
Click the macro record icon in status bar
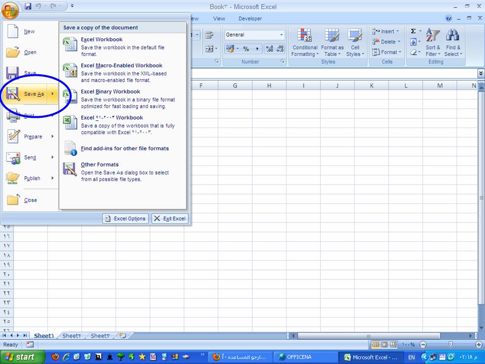[x=30, y=344]
